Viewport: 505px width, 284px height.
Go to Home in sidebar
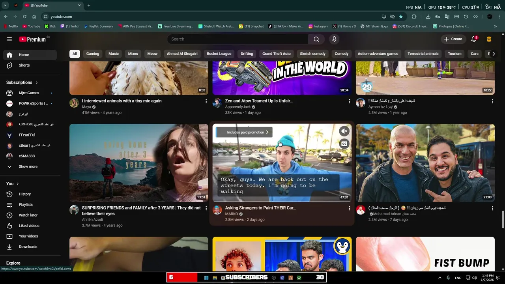(30, 55)
